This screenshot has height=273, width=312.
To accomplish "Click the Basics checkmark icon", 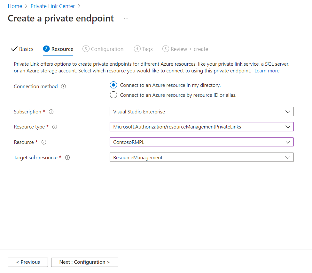I will pos(14,49).
